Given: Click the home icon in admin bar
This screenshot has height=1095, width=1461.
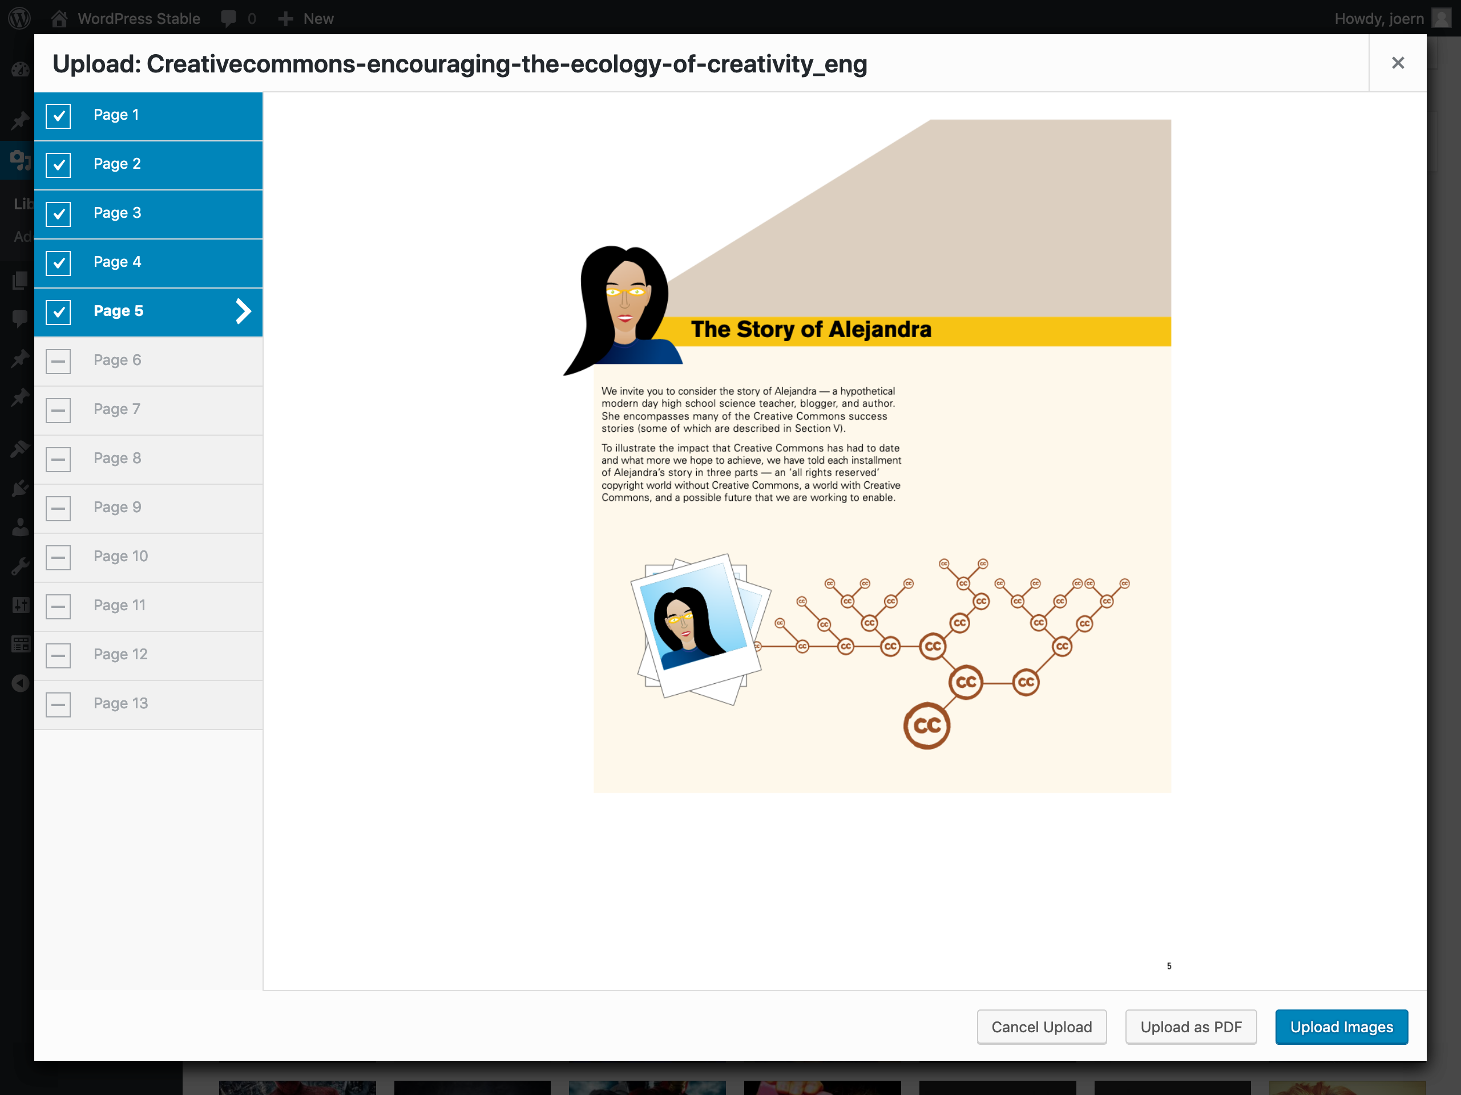Looking at the screenshot, I should click(59, 18).
